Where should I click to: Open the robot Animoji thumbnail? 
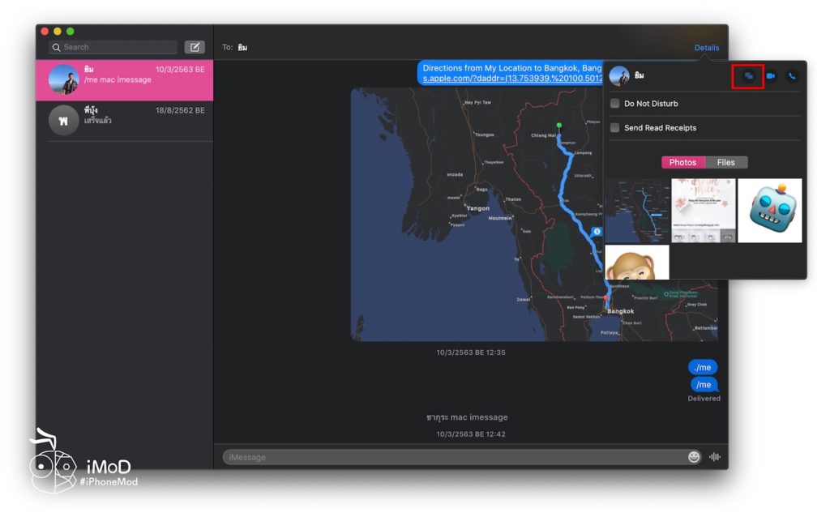[769, 211]
